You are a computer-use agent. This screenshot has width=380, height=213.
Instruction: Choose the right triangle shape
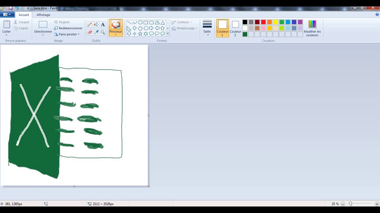(129, 28)
